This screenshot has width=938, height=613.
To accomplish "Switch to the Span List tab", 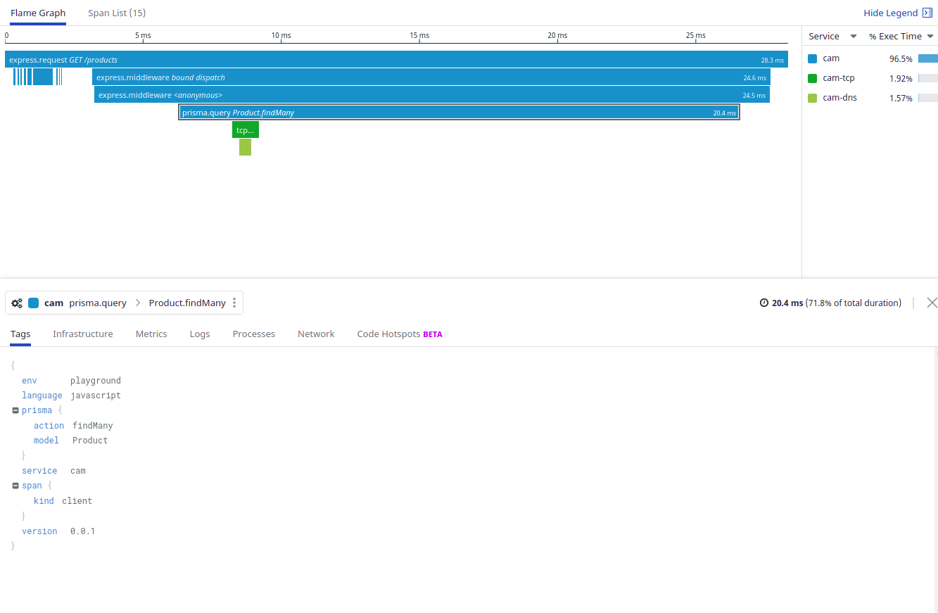I will (x=116, y=13).
